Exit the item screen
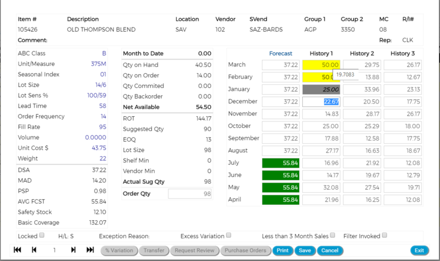The height and width of the screenshot is (261, 440). click(420, 251)
